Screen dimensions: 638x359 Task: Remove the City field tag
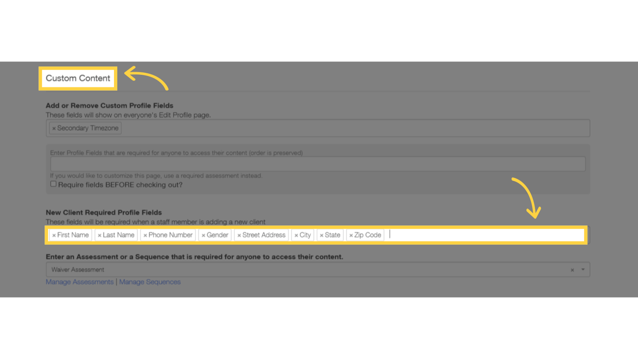point(296,235)
